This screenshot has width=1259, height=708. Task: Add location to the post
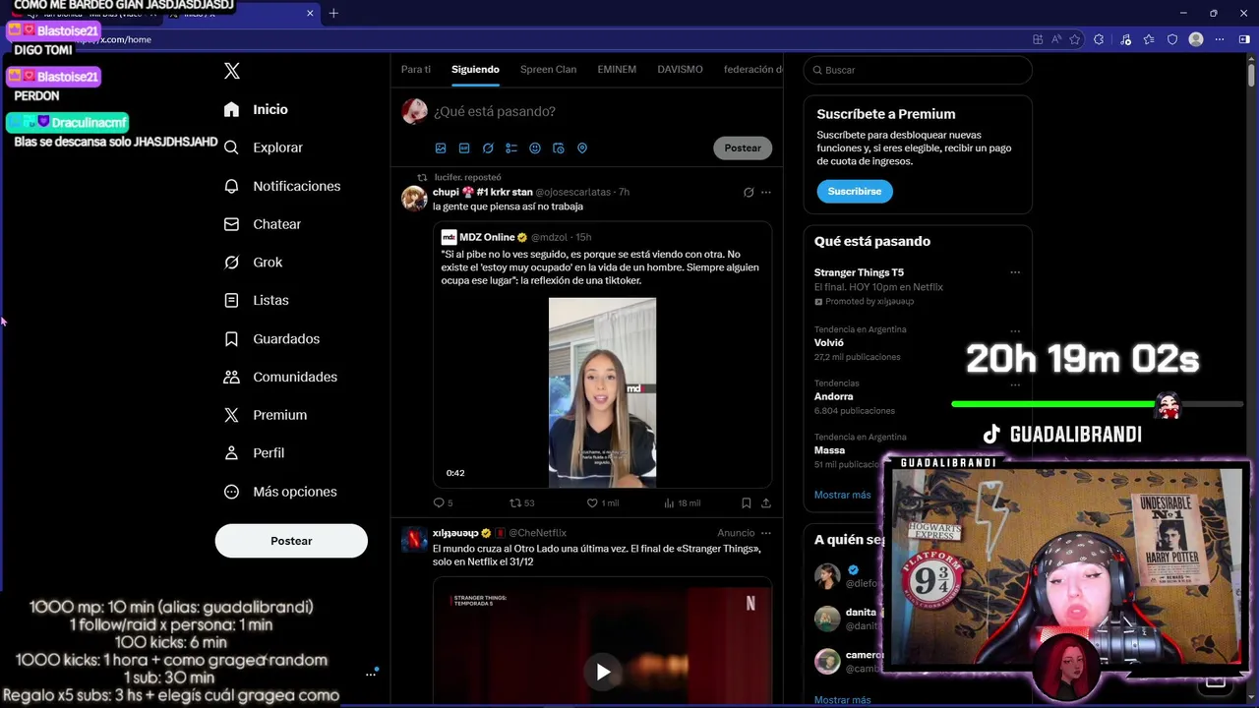click(x=582, y=148)
